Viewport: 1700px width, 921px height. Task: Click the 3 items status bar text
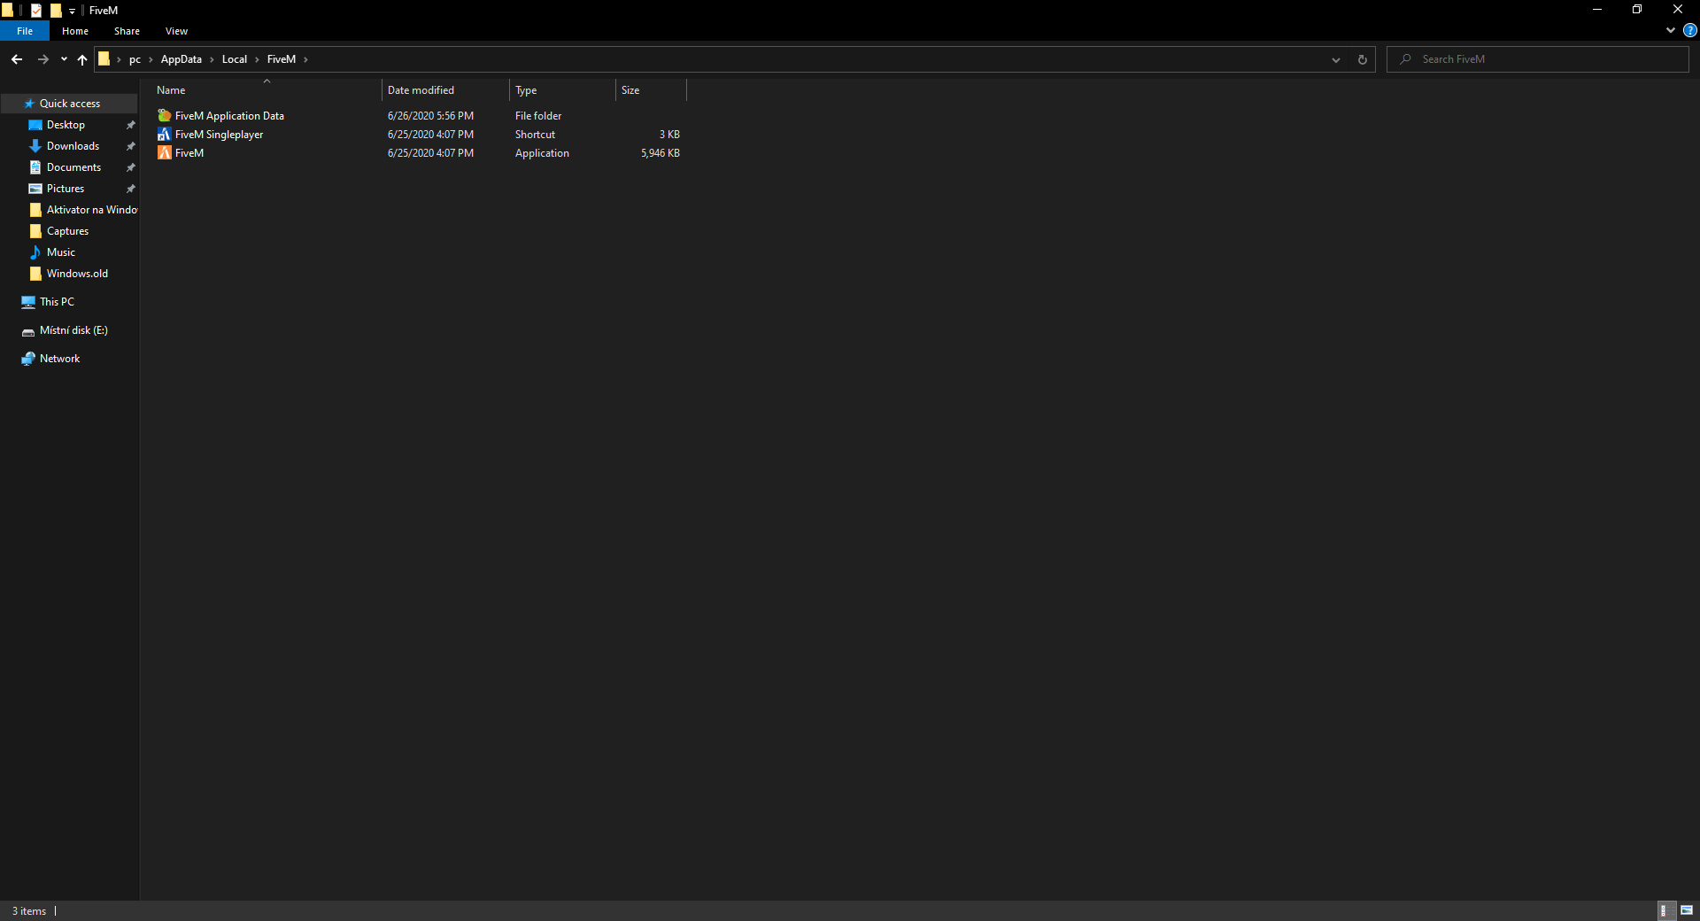(29, 911)
